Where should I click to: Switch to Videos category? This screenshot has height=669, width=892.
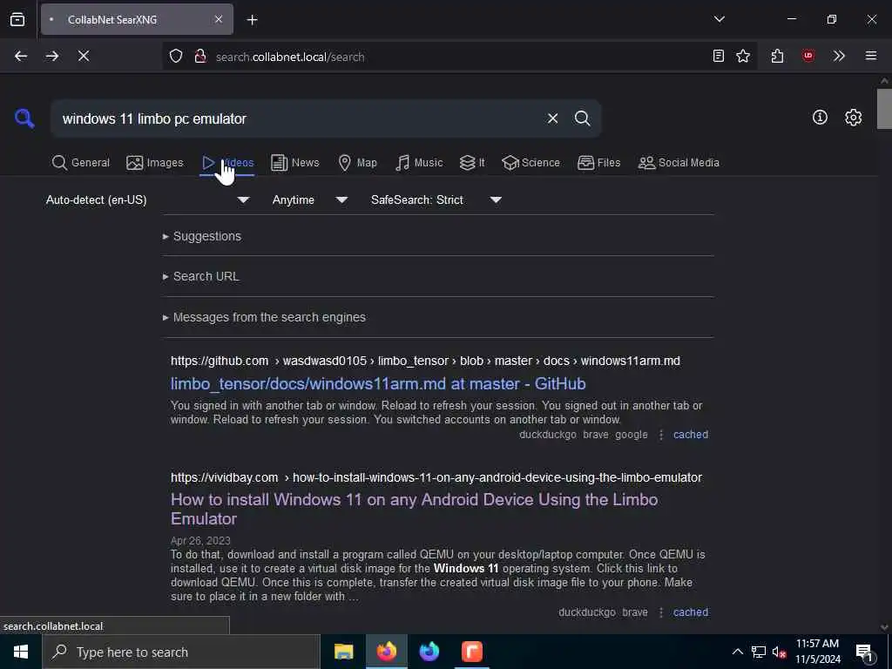[227, 163]
